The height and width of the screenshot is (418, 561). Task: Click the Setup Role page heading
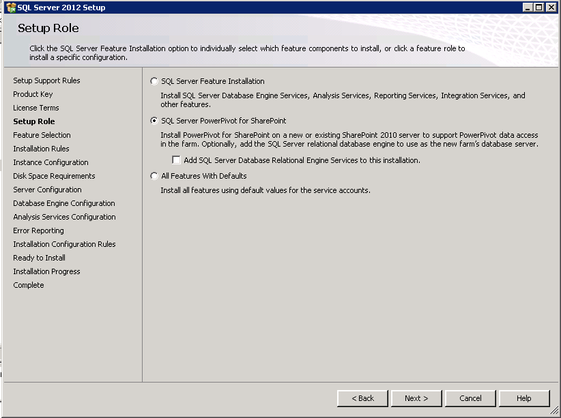48,28
